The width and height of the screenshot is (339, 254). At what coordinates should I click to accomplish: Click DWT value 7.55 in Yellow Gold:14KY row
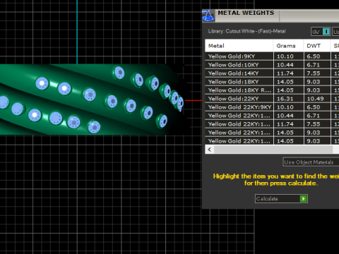[x=314, y=73]
